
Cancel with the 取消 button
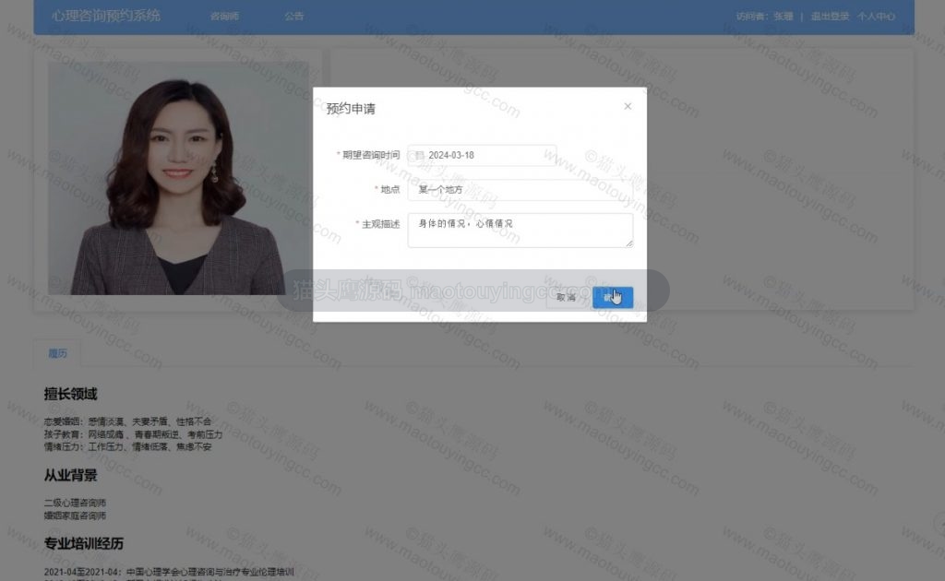coord(566,298)
